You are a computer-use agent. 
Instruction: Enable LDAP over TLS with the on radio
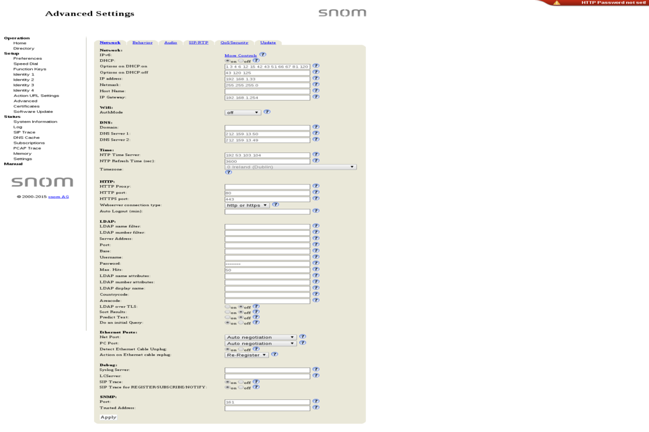(227, 307)
